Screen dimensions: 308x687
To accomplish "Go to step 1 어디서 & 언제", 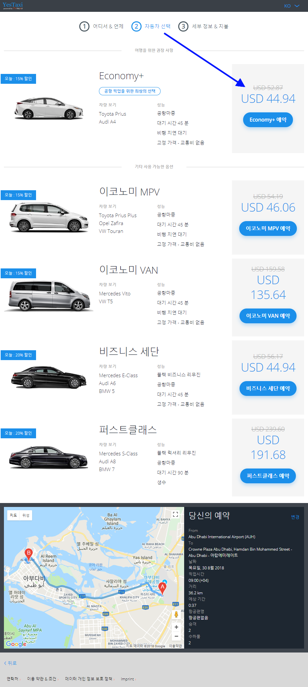I will [x=101, y=26].
